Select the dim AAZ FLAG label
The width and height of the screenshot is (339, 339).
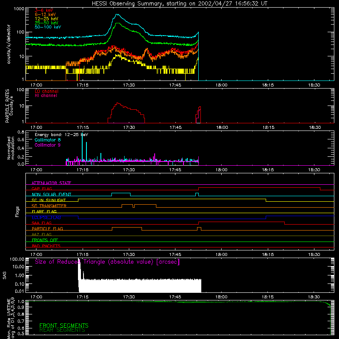42,234
